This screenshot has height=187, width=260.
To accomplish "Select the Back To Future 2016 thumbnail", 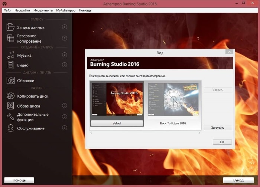I will [173, 99].
